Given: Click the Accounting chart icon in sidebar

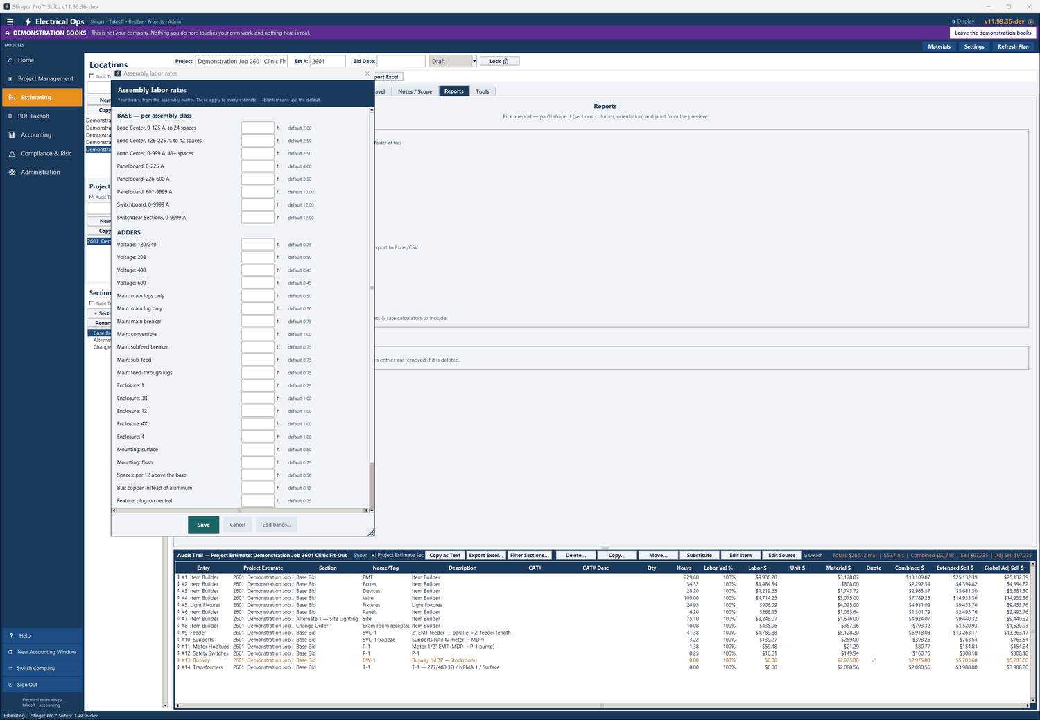Looking at the screenshot, I should (x=12, y=135).
